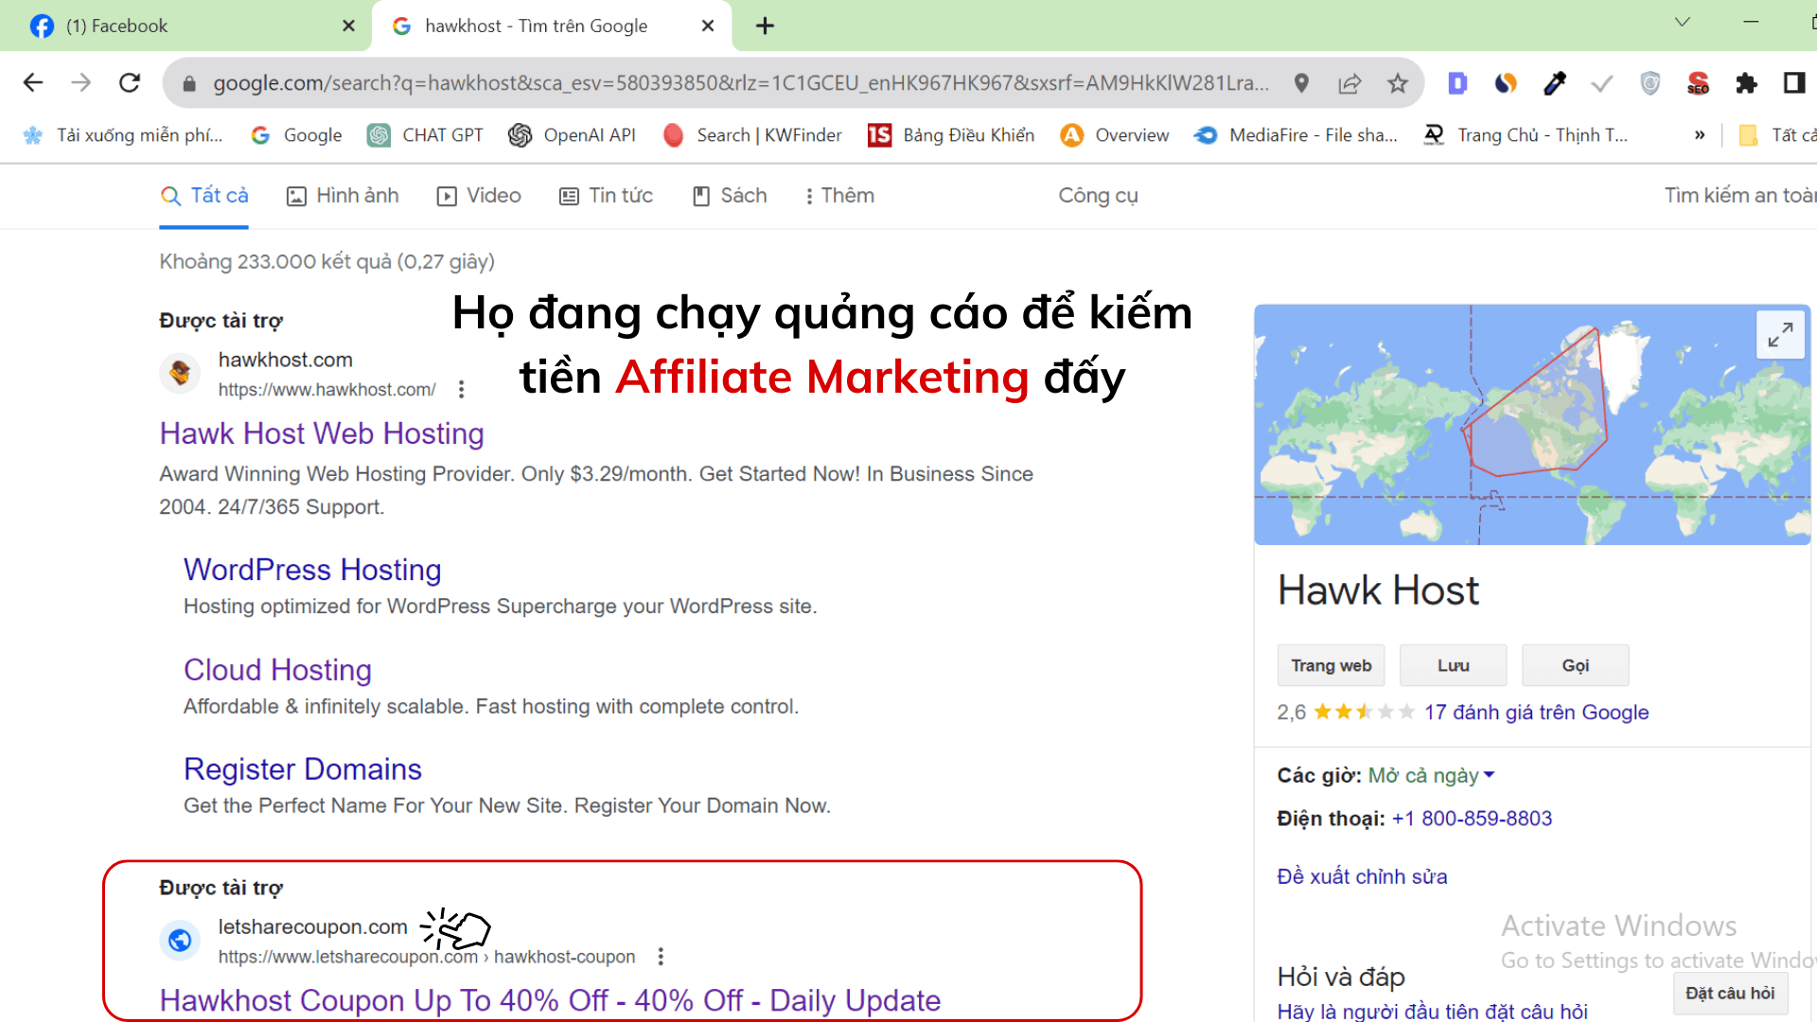Click the hawkhost.com favicon
Image resolution: width=1817 pixels, height=1022 pixels.
[180, 374]
